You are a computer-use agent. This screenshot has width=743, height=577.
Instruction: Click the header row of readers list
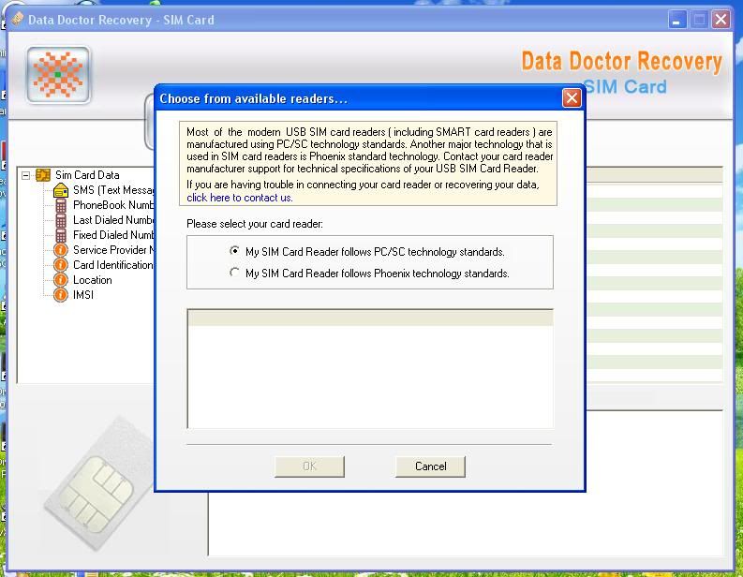370,318
